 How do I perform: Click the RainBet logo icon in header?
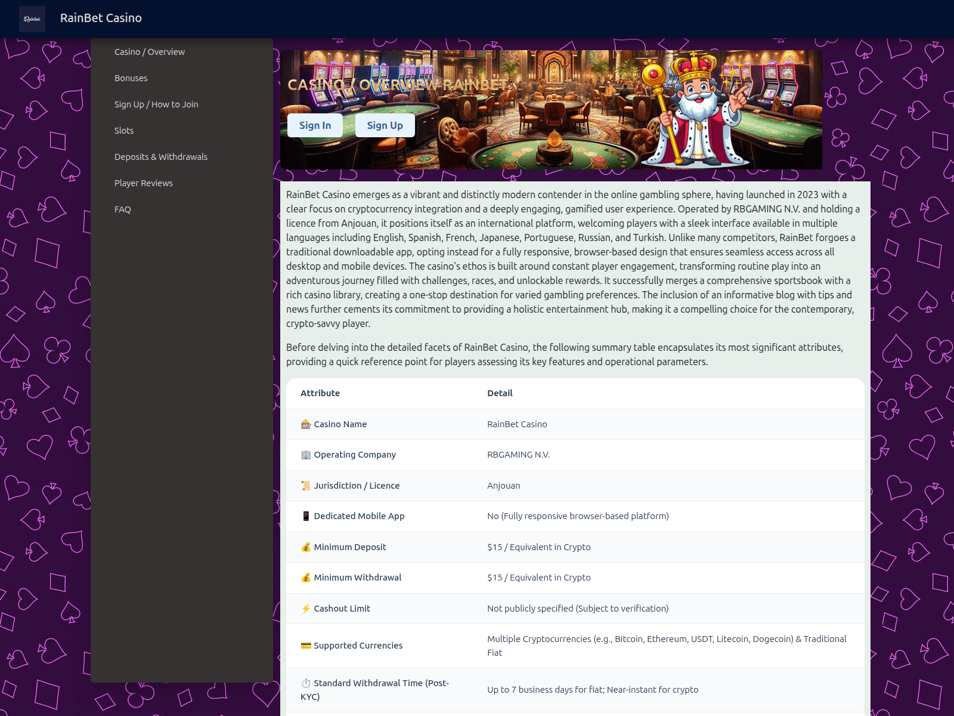click(x=32, y=19)
